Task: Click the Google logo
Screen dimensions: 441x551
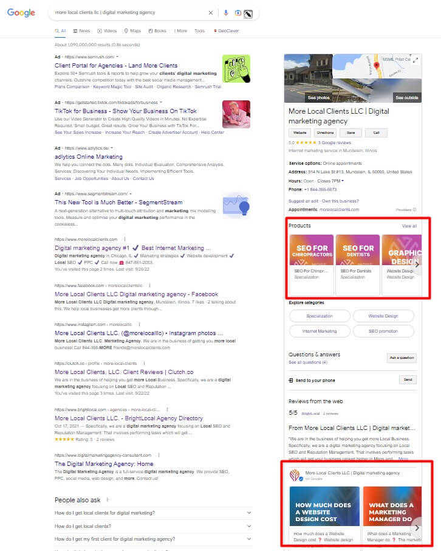Action: point(21,13)
